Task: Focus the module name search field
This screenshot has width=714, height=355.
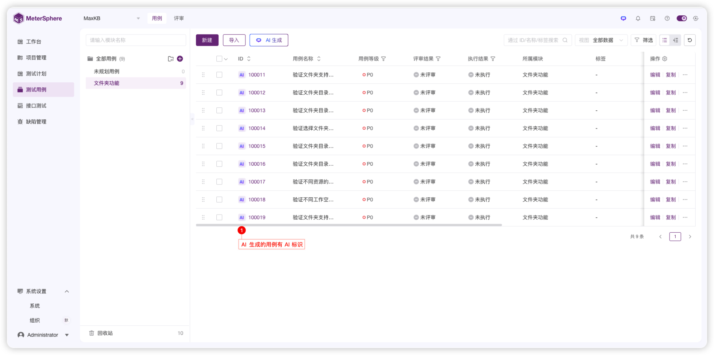Action: tap(136, 40)
